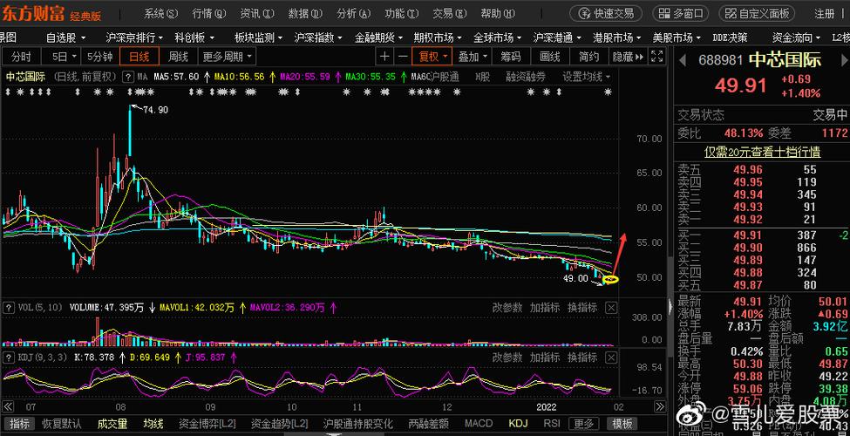Screen dimensions: 850x436
Task: Open the KDJ indicator help question mark
Action: 8,358
